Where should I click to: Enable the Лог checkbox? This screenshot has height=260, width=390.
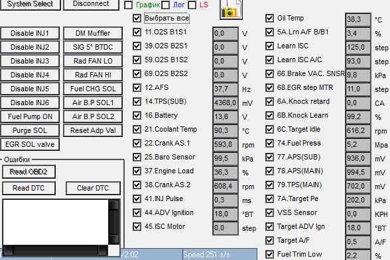coord(166,5)
